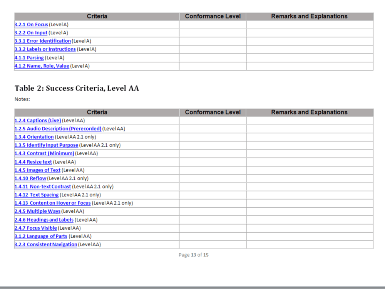Select the Page 13 of 15 footer text

click(x=194, y=255)
